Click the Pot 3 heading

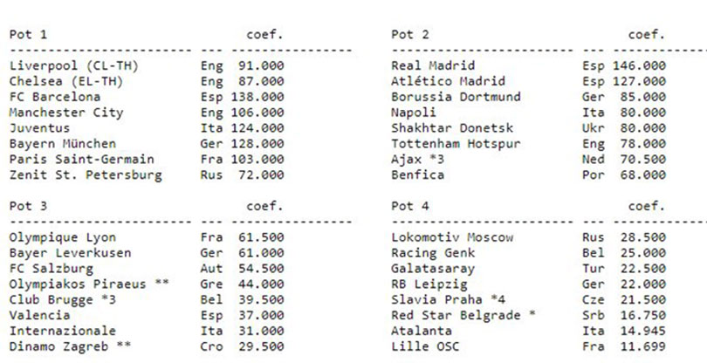click(28, 206)
